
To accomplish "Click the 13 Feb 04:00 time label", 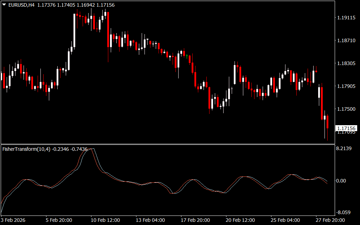I will coord(150,220).
